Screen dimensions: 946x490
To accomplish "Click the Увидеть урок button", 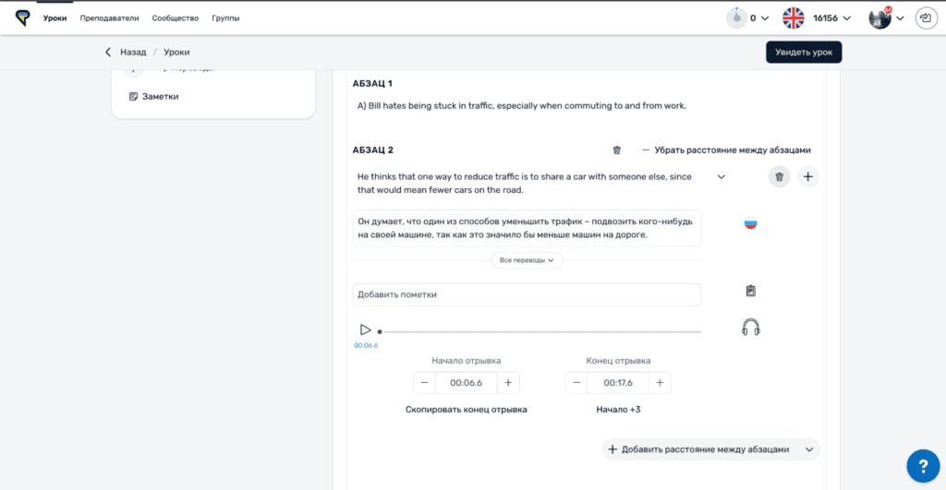I will point(803,53).
